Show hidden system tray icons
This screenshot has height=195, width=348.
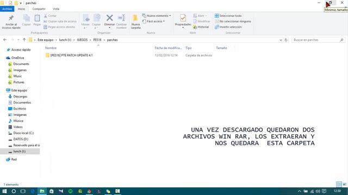[x=300, y=191]
